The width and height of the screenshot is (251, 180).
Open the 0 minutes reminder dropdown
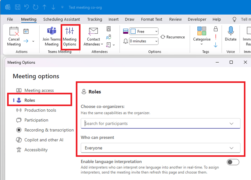click(x=144, y=41)
